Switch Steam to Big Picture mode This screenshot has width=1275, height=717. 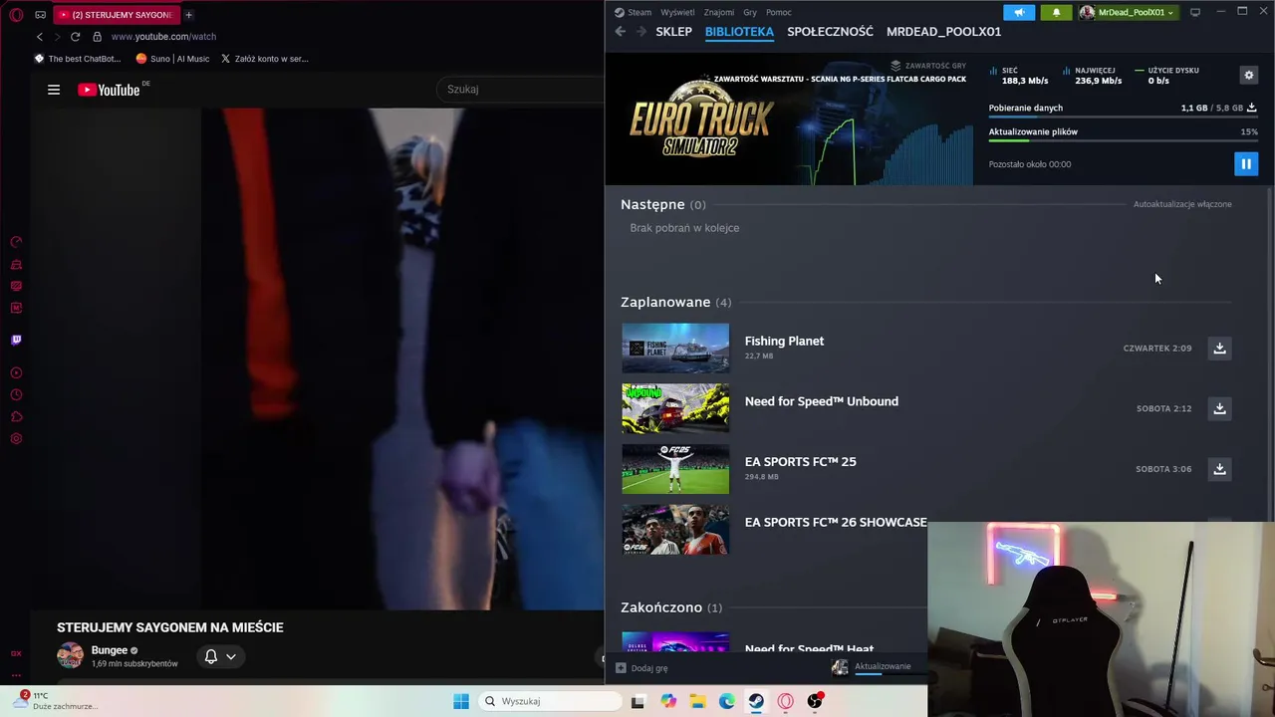coord(1195,12)
